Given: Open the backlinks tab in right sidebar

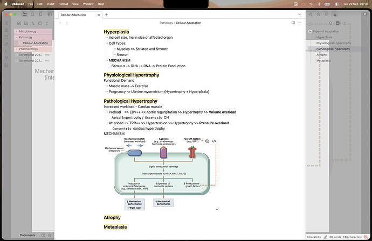Looking at the screenshot, I should 310,14.
